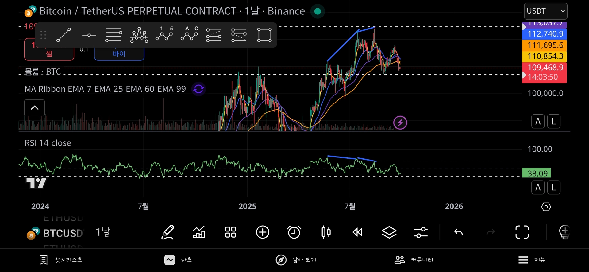Select the 볼륨 · BTC volume legend
Viewport: 589px width, 272px height.
43,72
